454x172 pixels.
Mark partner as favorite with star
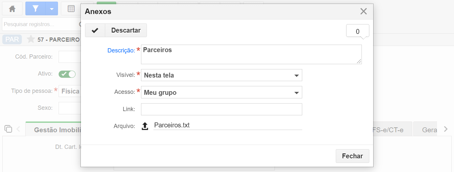tap(31, 39)
